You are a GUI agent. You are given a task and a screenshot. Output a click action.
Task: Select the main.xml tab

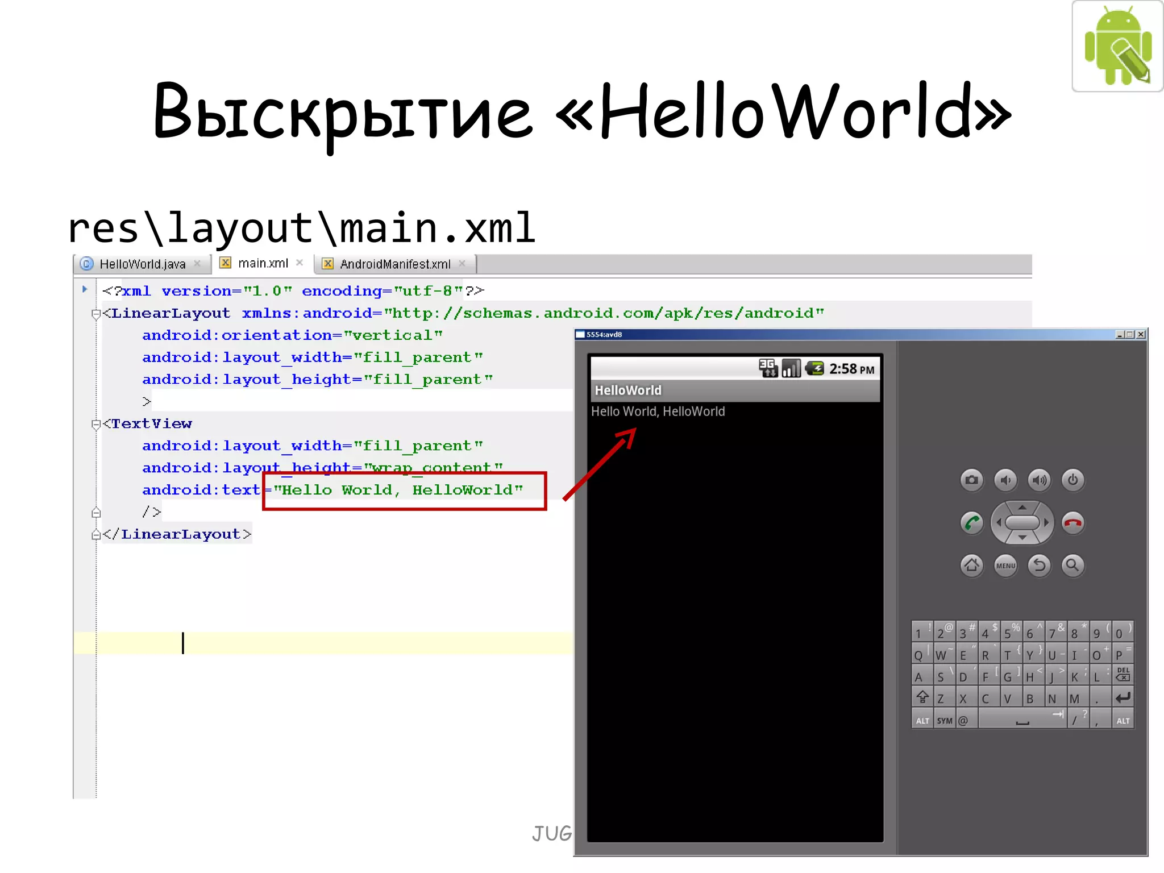point(262,263)
